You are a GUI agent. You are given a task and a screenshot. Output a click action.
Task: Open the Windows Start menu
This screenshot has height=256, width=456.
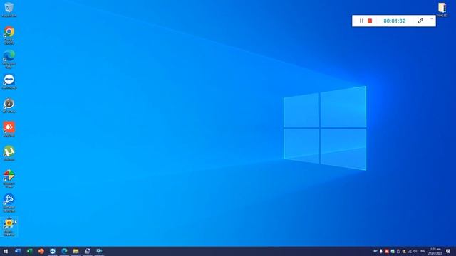pyautogui.click(x=6, y=251)
